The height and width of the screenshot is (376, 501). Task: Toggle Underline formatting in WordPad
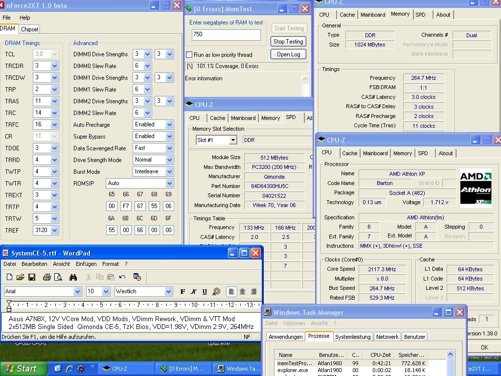205,291
